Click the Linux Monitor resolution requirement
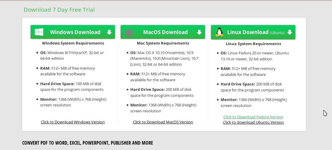332x150 pixels. point(253,102)
